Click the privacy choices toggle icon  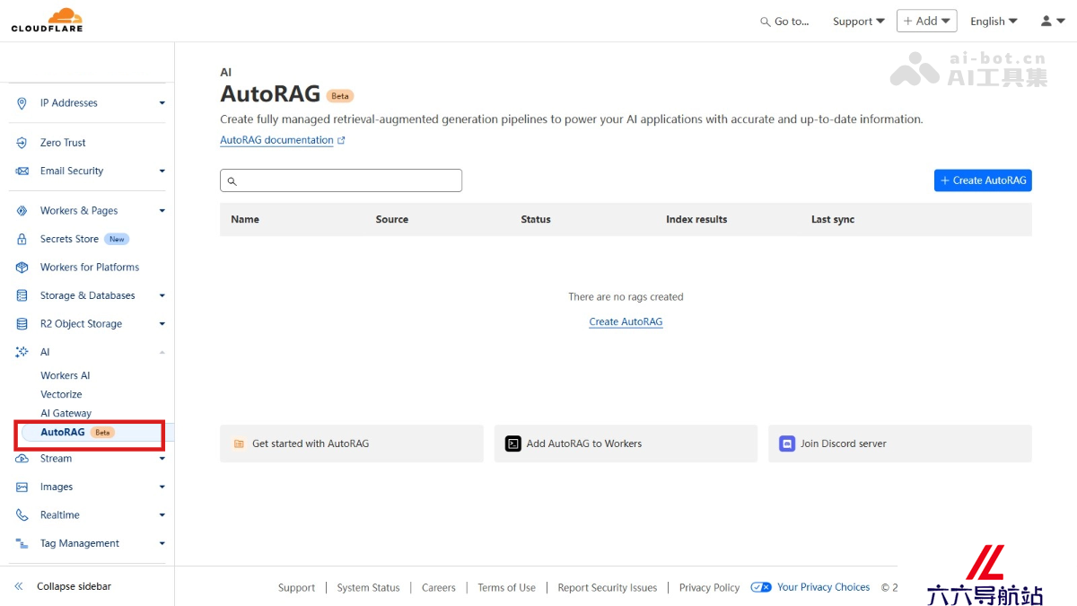point(761,587)
